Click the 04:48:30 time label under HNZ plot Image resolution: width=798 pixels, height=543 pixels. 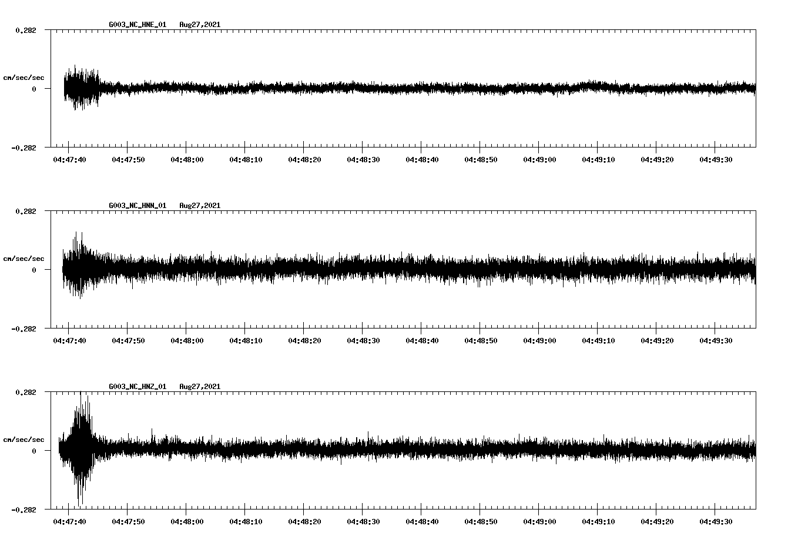tap(363, 521)
